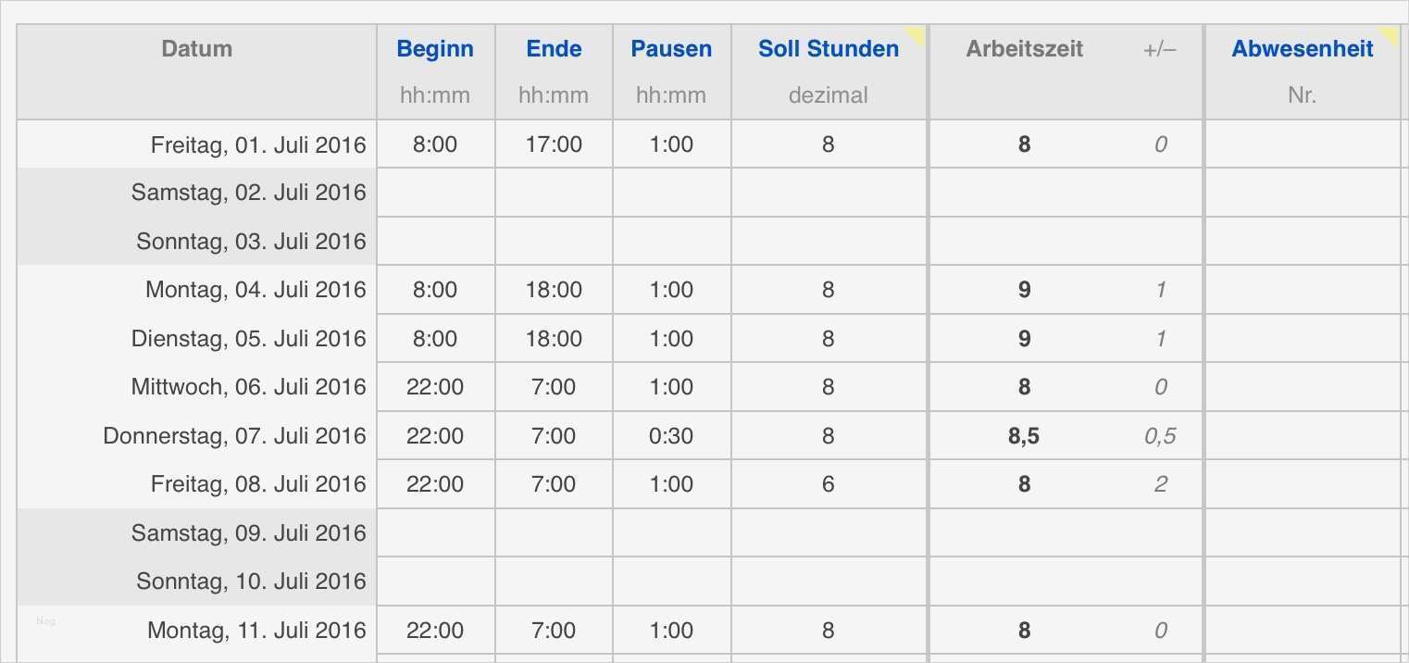Click Soll Stunden value 6 for Freitag, 08. Juli
1409x663 pixels.
828,484
